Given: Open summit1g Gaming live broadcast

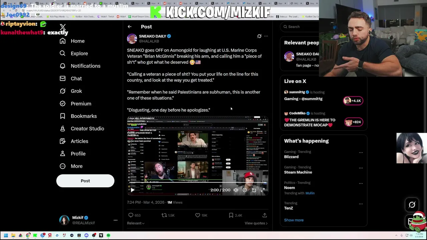Looking at the screenshot, I should [303, 99].
